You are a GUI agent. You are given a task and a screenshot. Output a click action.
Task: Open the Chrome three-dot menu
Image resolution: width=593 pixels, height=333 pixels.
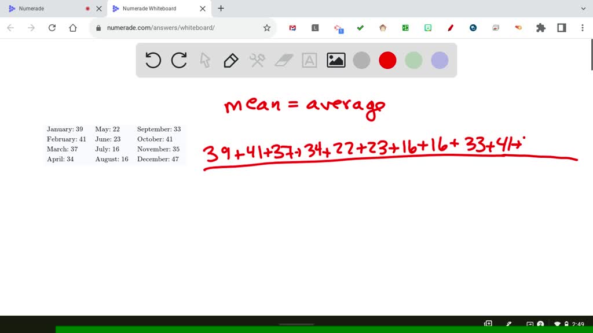click(x=582, y=28)
